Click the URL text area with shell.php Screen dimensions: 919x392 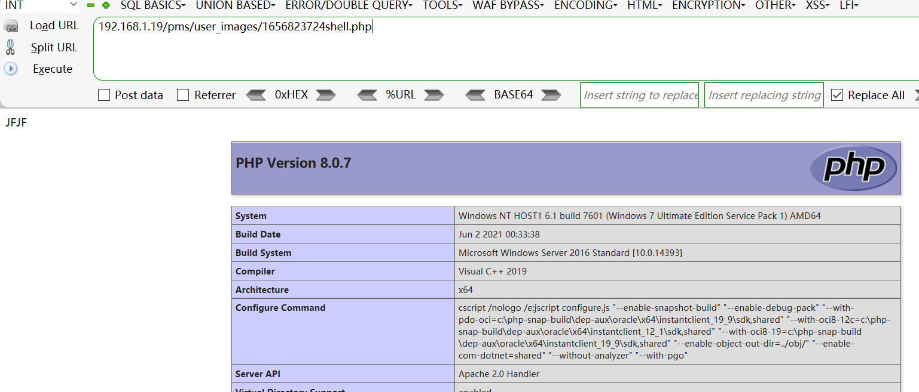point(506,48)
